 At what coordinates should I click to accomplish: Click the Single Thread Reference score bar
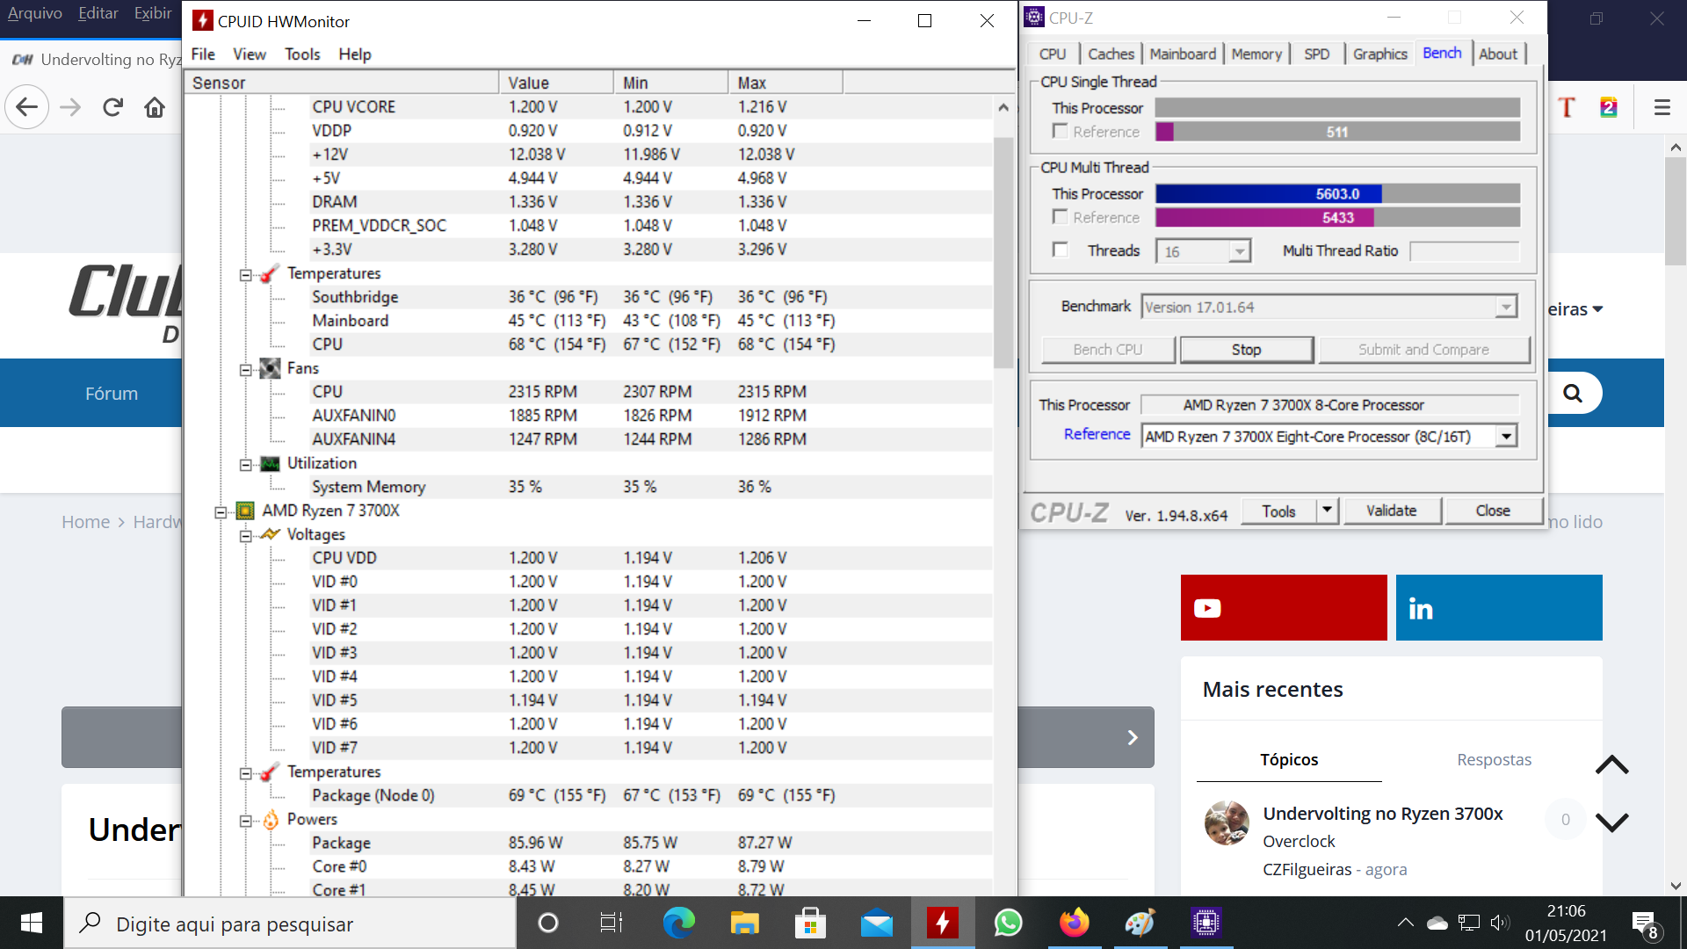pos(1337,132)
